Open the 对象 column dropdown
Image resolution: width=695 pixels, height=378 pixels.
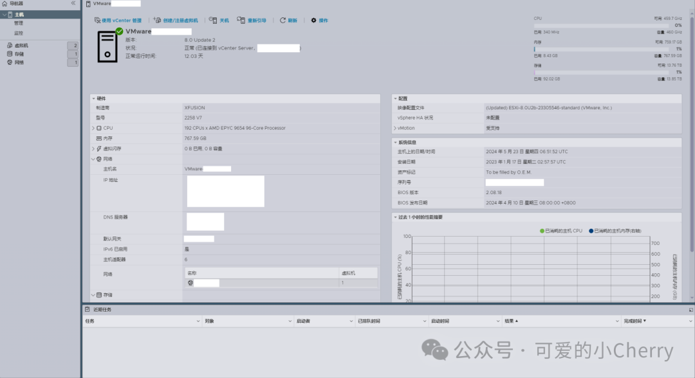point(290,321)
